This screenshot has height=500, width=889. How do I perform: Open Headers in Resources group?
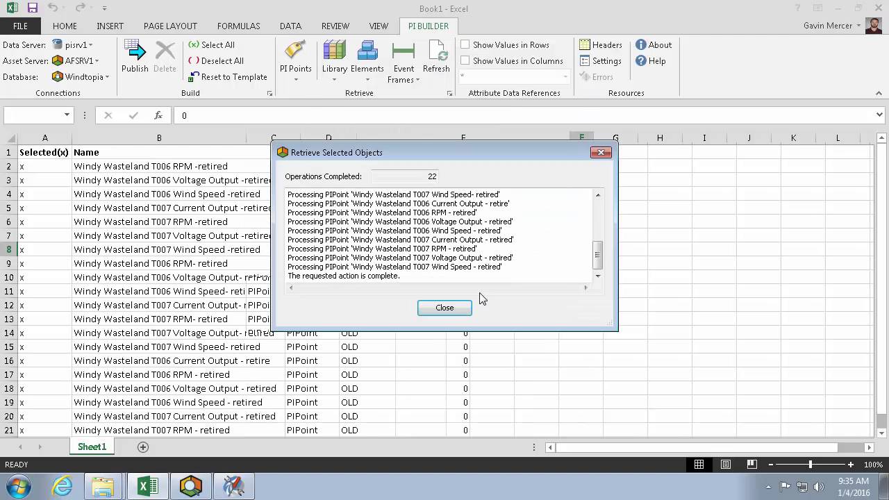click(x=601, y=44)
